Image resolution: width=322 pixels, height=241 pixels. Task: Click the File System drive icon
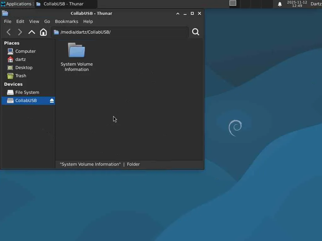10,93
